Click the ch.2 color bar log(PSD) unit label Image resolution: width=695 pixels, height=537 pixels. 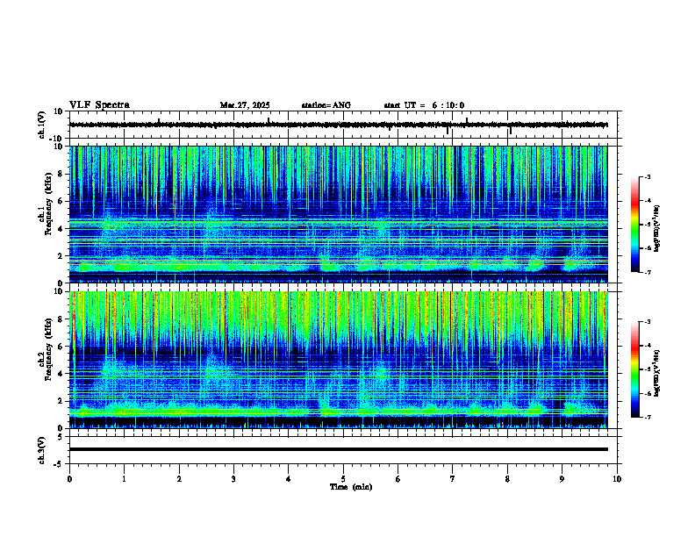tap(657, 373)
